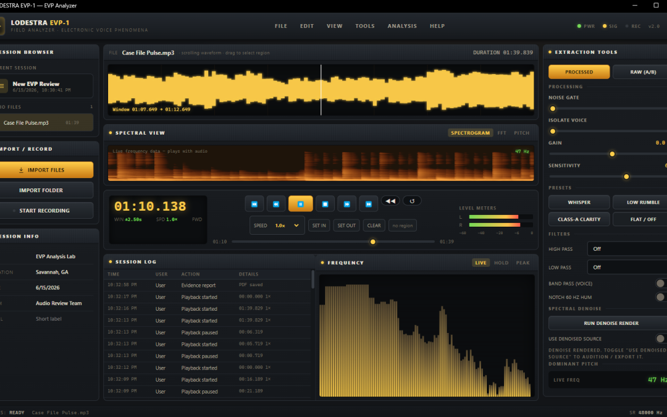667x417 pixels.
Task: Select Case File Pulse.mp3 in file list
Action: pos(46,122)
